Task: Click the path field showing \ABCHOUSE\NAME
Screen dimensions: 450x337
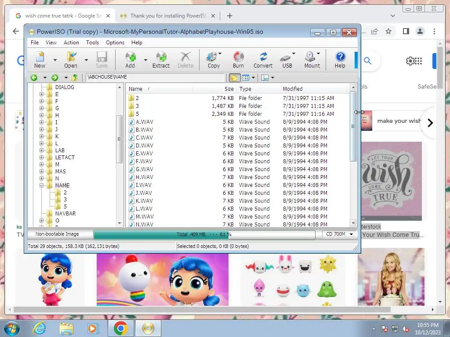Action: 155,77
